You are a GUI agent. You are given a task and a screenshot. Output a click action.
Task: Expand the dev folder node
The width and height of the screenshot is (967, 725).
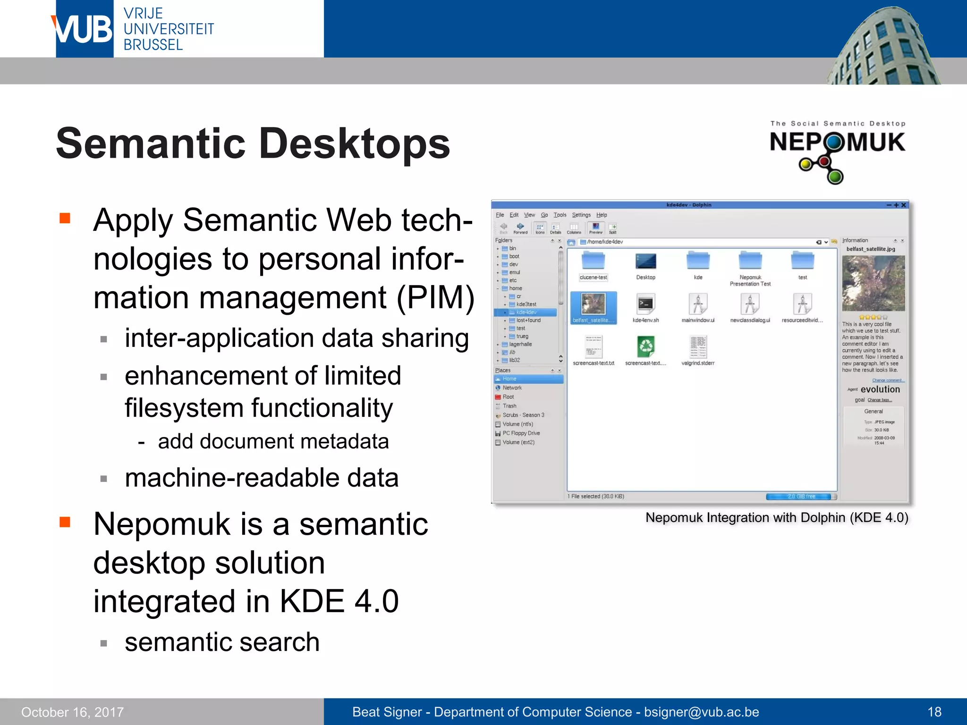pos(498,265)
